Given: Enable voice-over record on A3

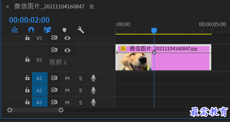Looking at the screenshot, I should [93, 102].
